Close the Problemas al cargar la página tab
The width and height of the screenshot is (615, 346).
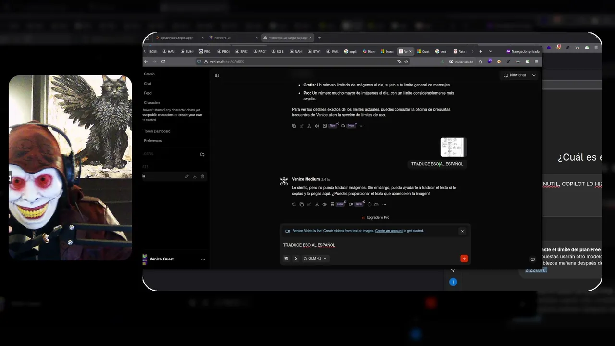pyautogui.click(x=311, y=38)
